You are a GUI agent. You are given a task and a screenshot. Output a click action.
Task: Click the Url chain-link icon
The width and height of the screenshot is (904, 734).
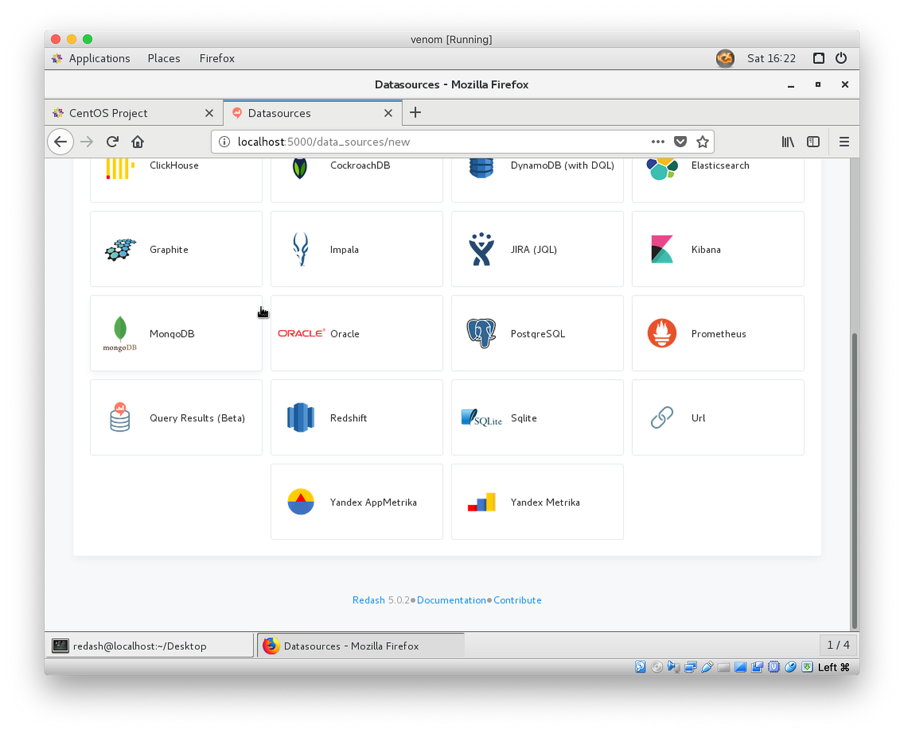click(x=662, y=418)
